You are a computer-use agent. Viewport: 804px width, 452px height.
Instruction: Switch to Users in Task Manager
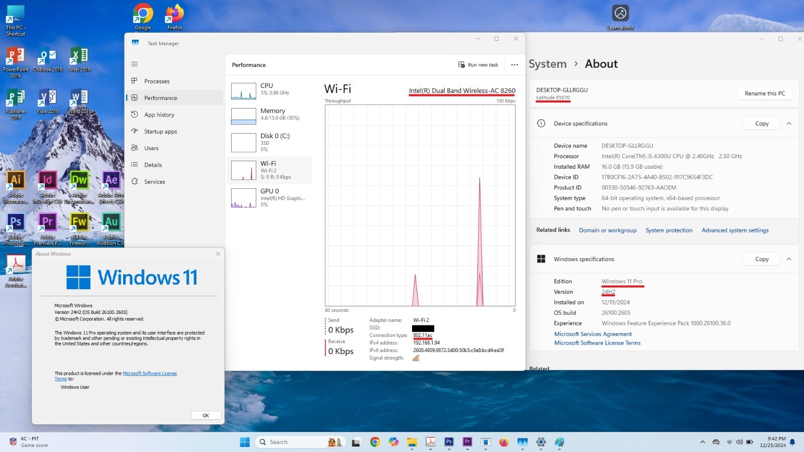[174, 148]
